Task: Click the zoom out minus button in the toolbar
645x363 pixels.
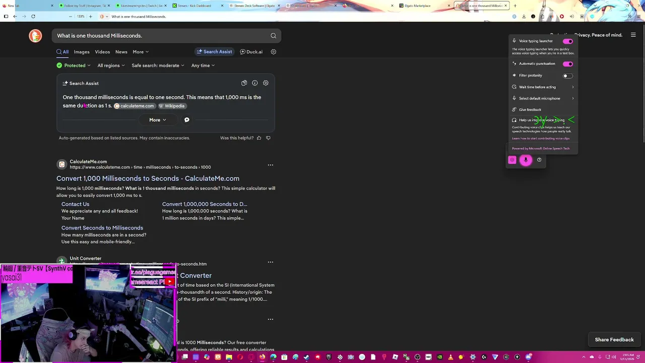Action: 71,16
